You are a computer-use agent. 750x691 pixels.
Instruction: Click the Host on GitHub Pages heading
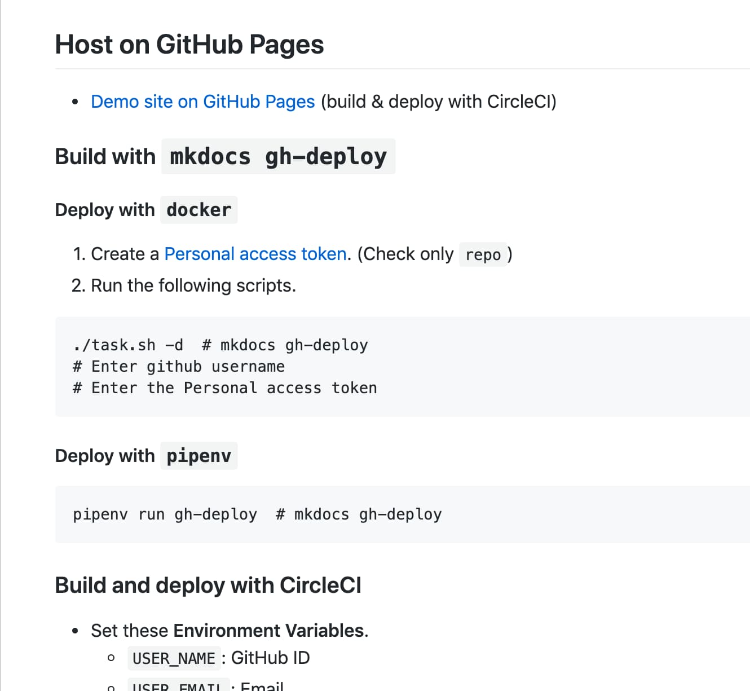point(189,45)
